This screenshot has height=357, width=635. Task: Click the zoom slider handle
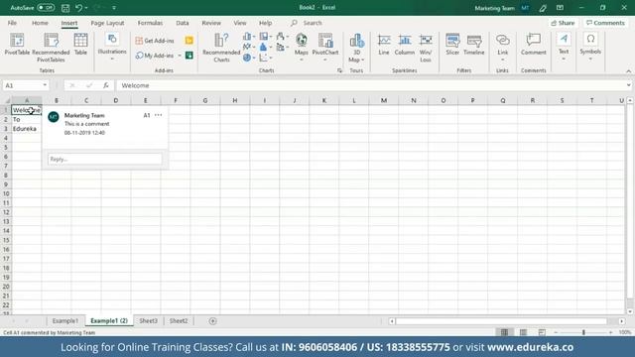[x=583, y=332]
